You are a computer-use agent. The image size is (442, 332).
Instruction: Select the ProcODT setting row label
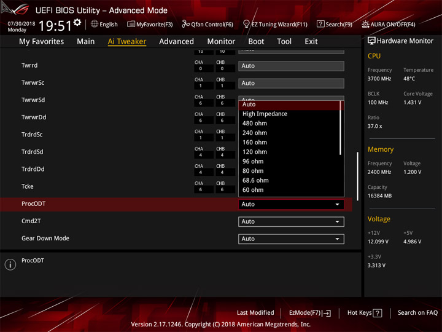34,204
